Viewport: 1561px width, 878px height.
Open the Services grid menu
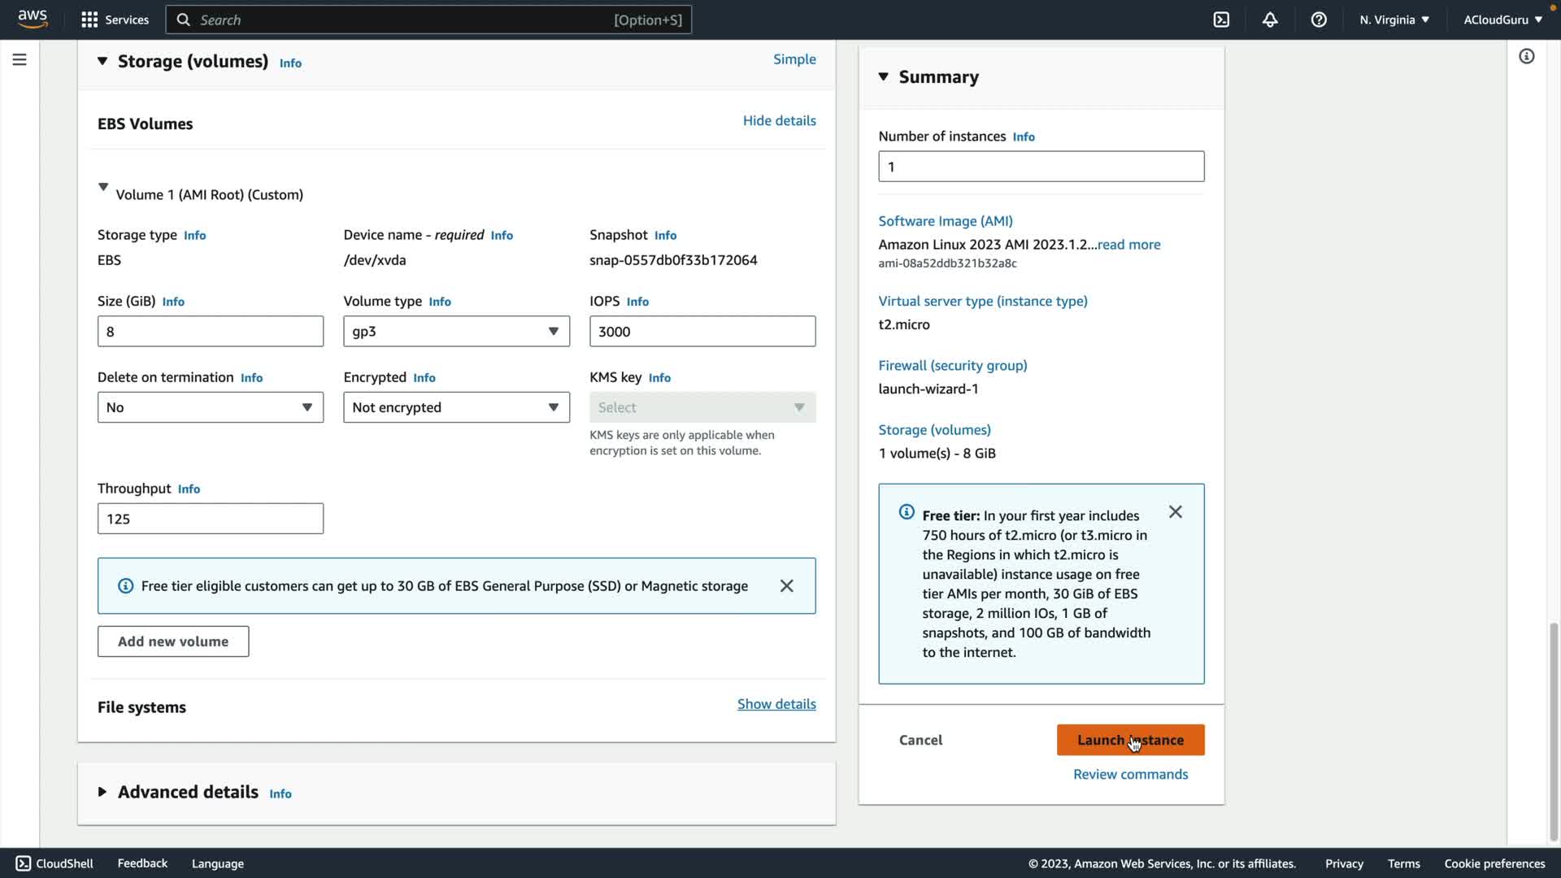click(x=115, y=20)
